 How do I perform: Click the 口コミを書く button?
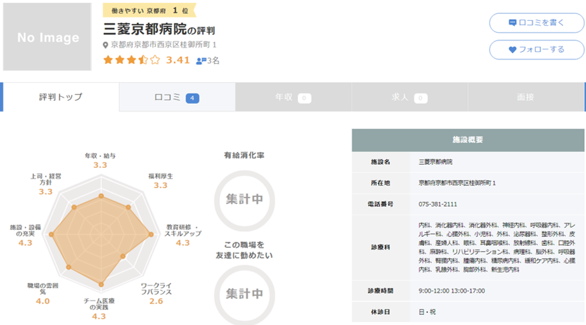[537, 23]
